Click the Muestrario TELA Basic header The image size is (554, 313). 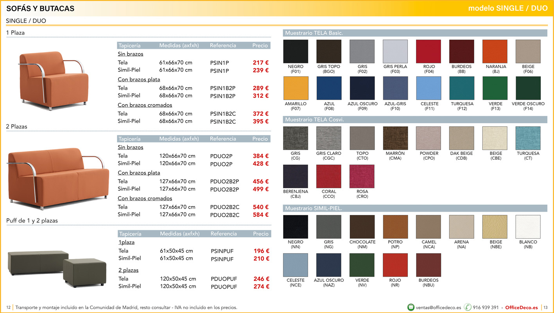[415, 33]
